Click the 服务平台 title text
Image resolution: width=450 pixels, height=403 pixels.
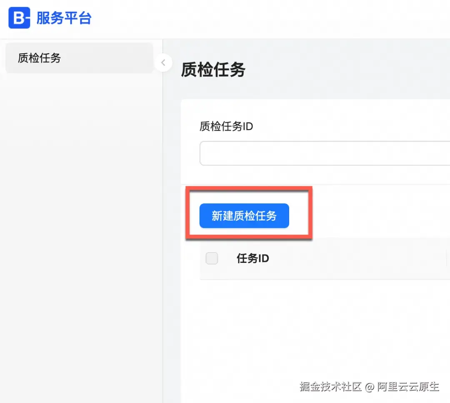pos(64,18)
